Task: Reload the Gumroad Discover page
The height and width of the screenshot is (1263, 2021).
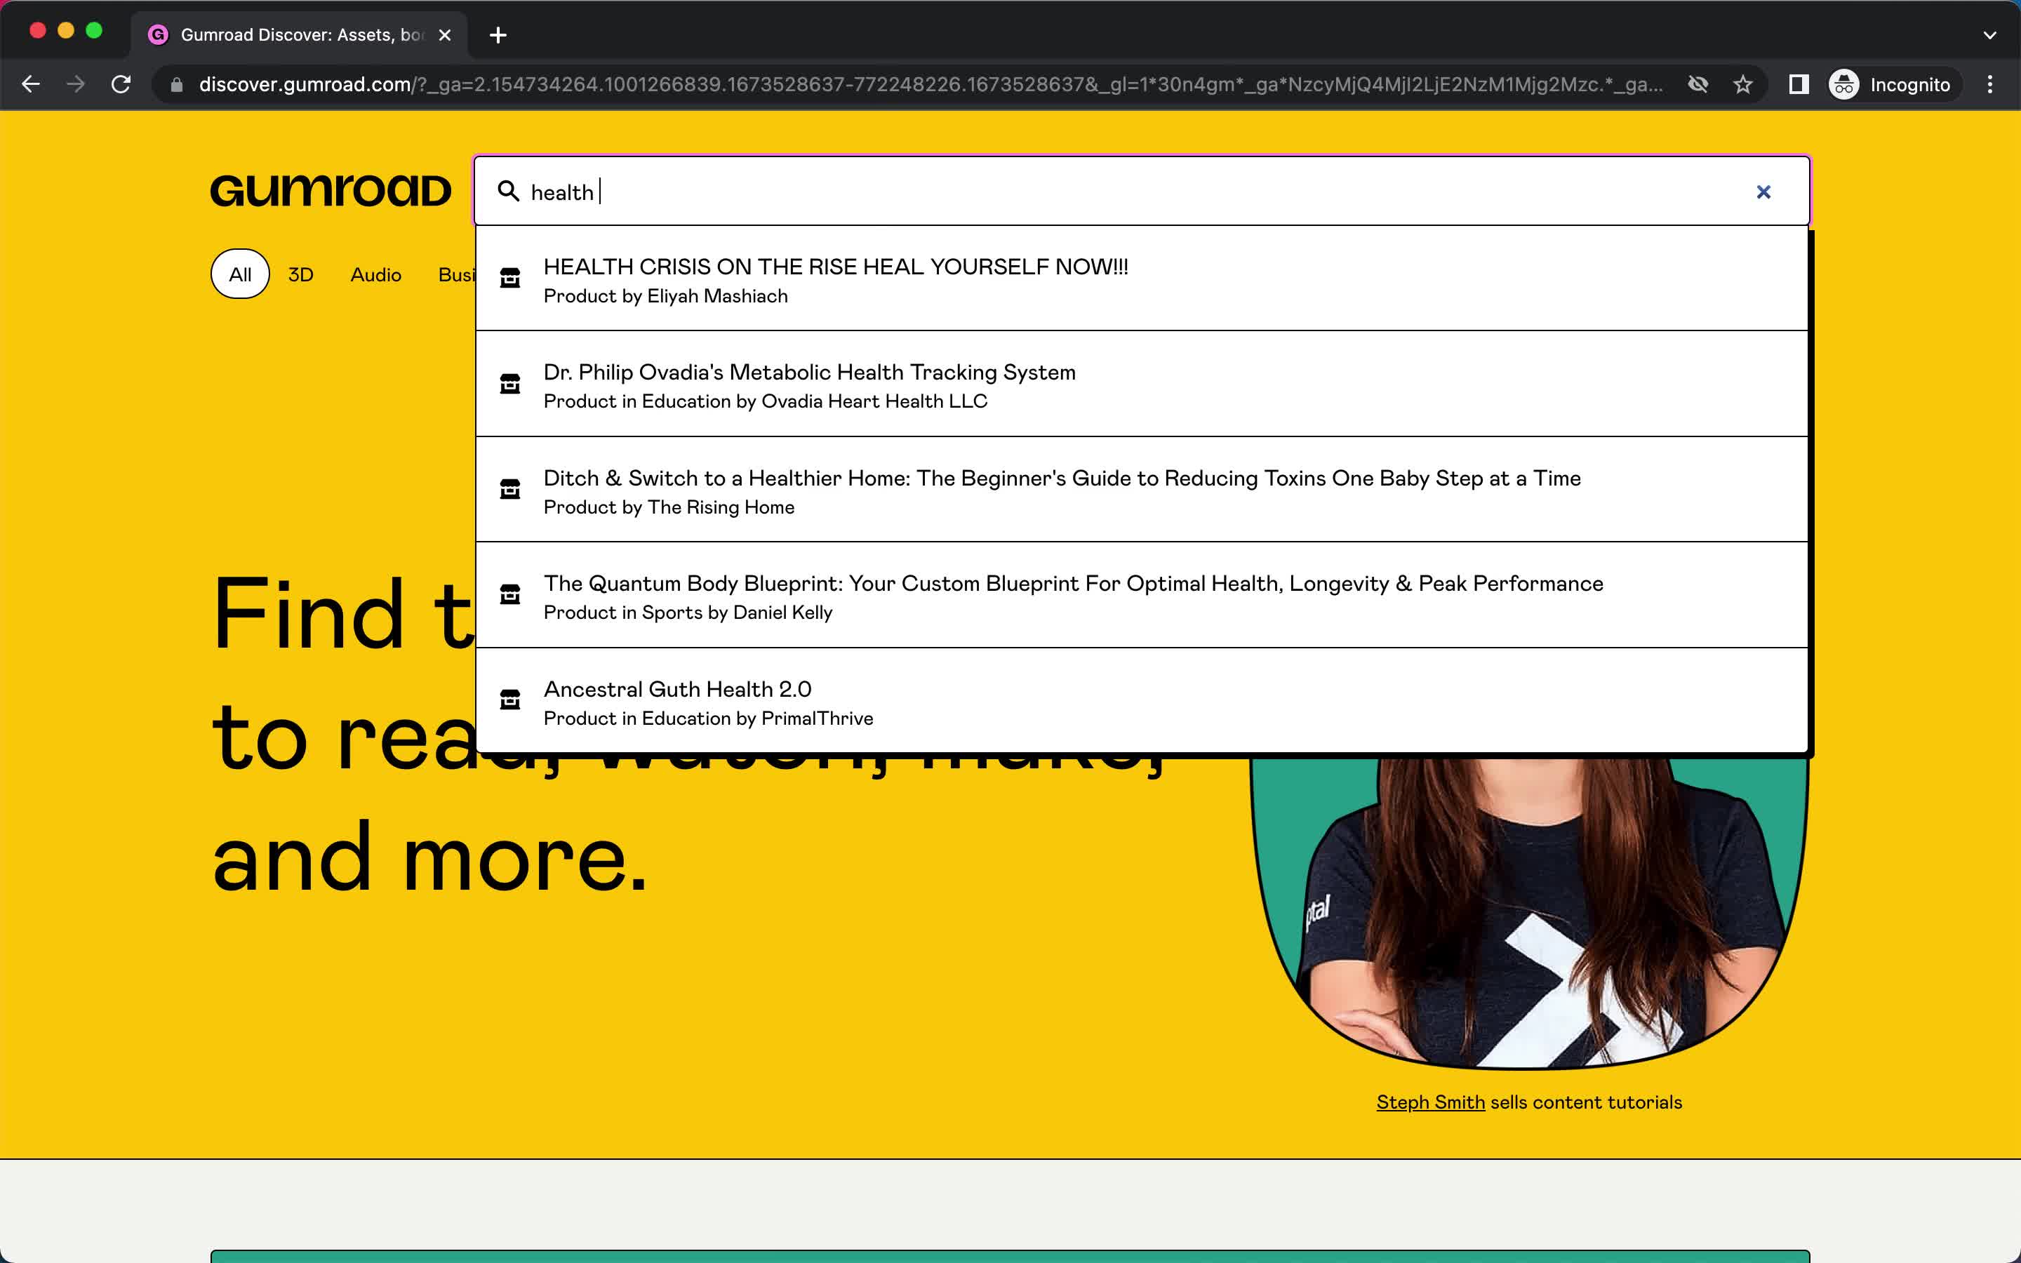Action: (121, 84)
